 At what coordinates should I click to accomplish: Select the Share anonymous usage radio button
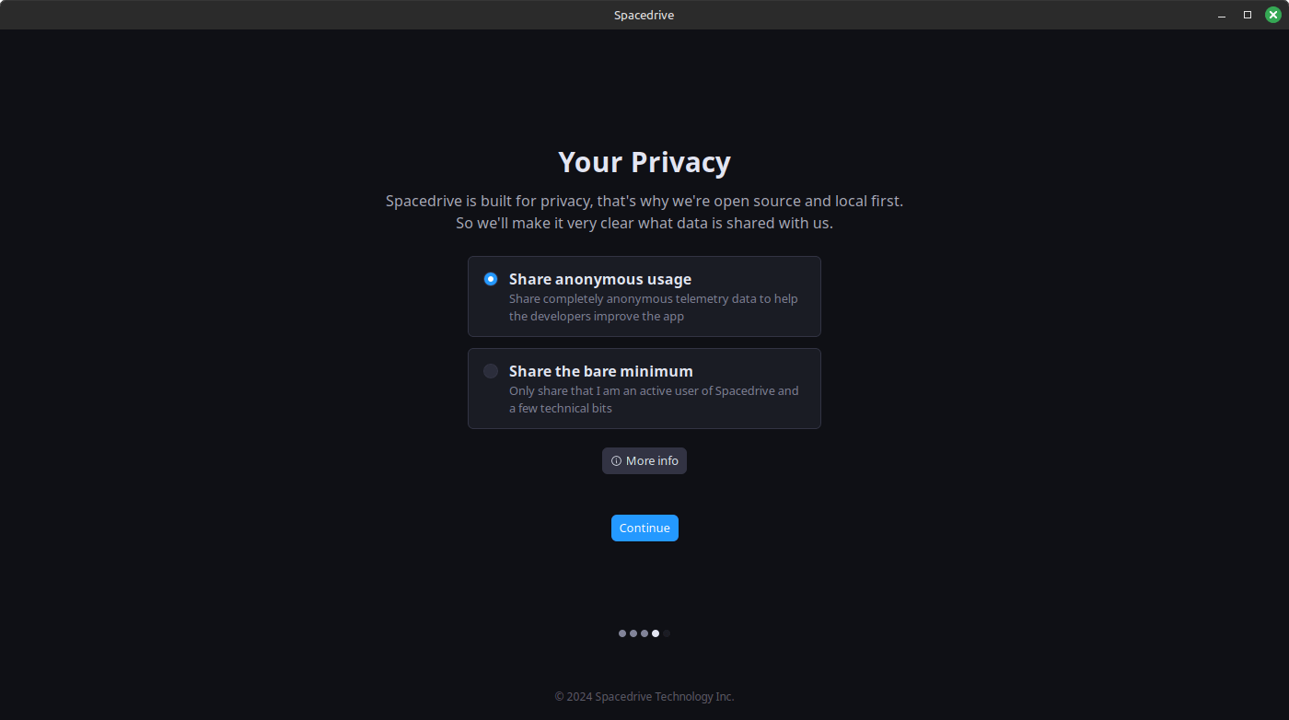pyautogui.click(x=491, y=278)
